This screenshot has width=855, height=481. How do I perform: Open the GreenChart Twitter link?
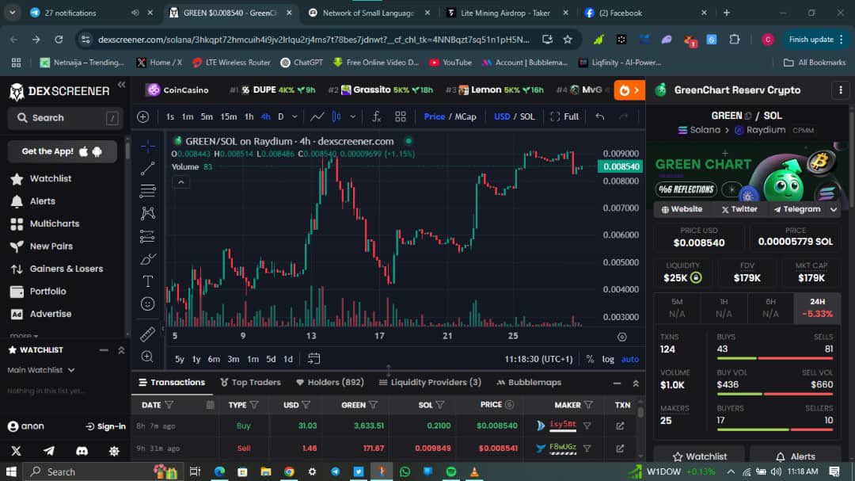click(739, 209)
